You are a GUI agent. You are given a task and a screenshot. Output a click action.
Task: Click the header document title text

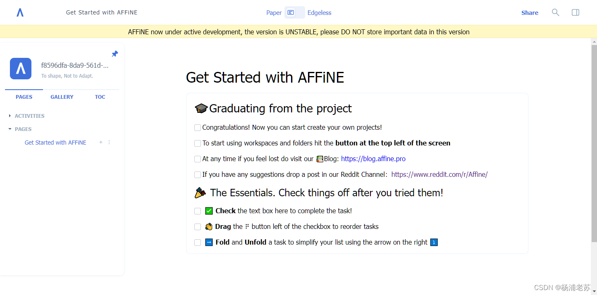click(x=102, y=12)
